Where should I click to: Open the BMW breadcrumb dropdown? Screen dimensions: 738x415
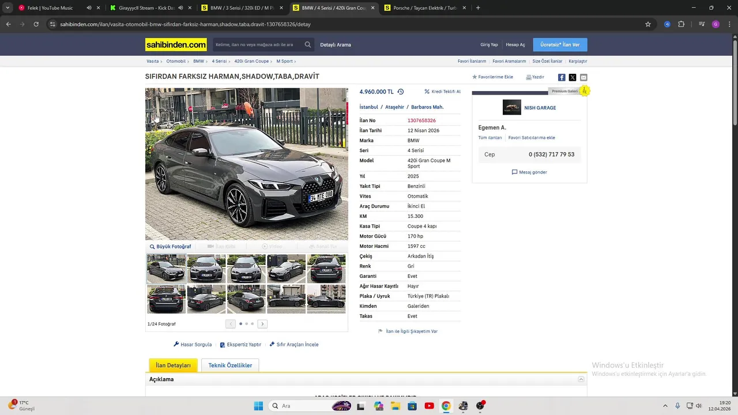[200, 61]
